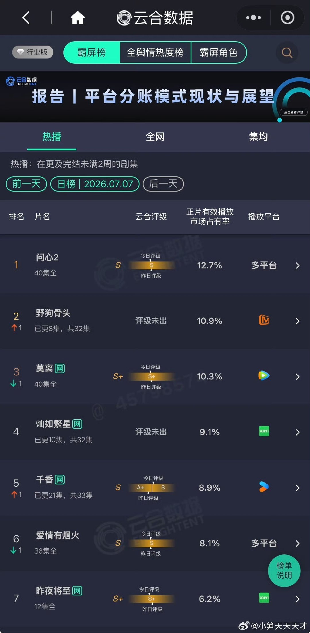Image resolution: width=310 pixels, height=633 pixels.
Task: Tap Youku icon for 千香
Action: (x=264, y=487)
